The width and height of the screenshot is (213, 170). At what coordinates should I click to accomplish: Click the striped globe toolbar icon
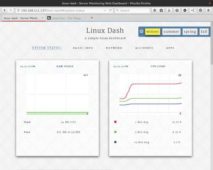[x=201, y=10]
